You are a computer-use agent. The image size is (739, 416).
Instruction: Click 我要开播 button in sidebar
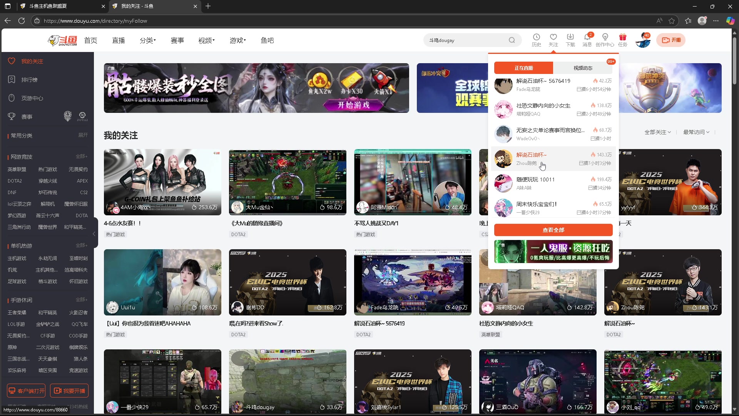pyautogui.click(x=69, y=391)
